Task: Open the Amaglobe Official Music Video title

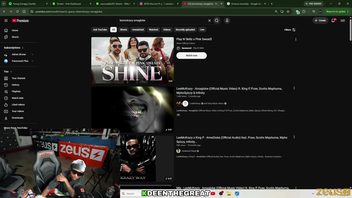Action: tap(229, 91)
